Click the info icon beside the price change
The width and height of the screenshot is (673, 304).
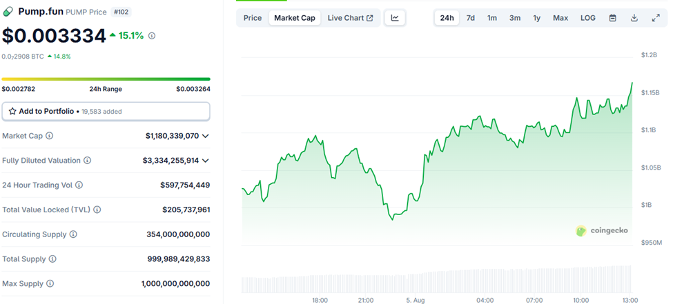(152, 35)
